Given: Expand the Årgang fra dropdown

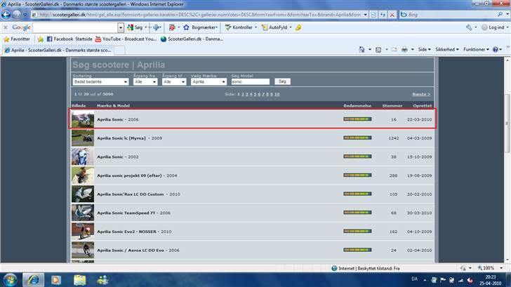Looking at the screenshot, I should (145, 81).
